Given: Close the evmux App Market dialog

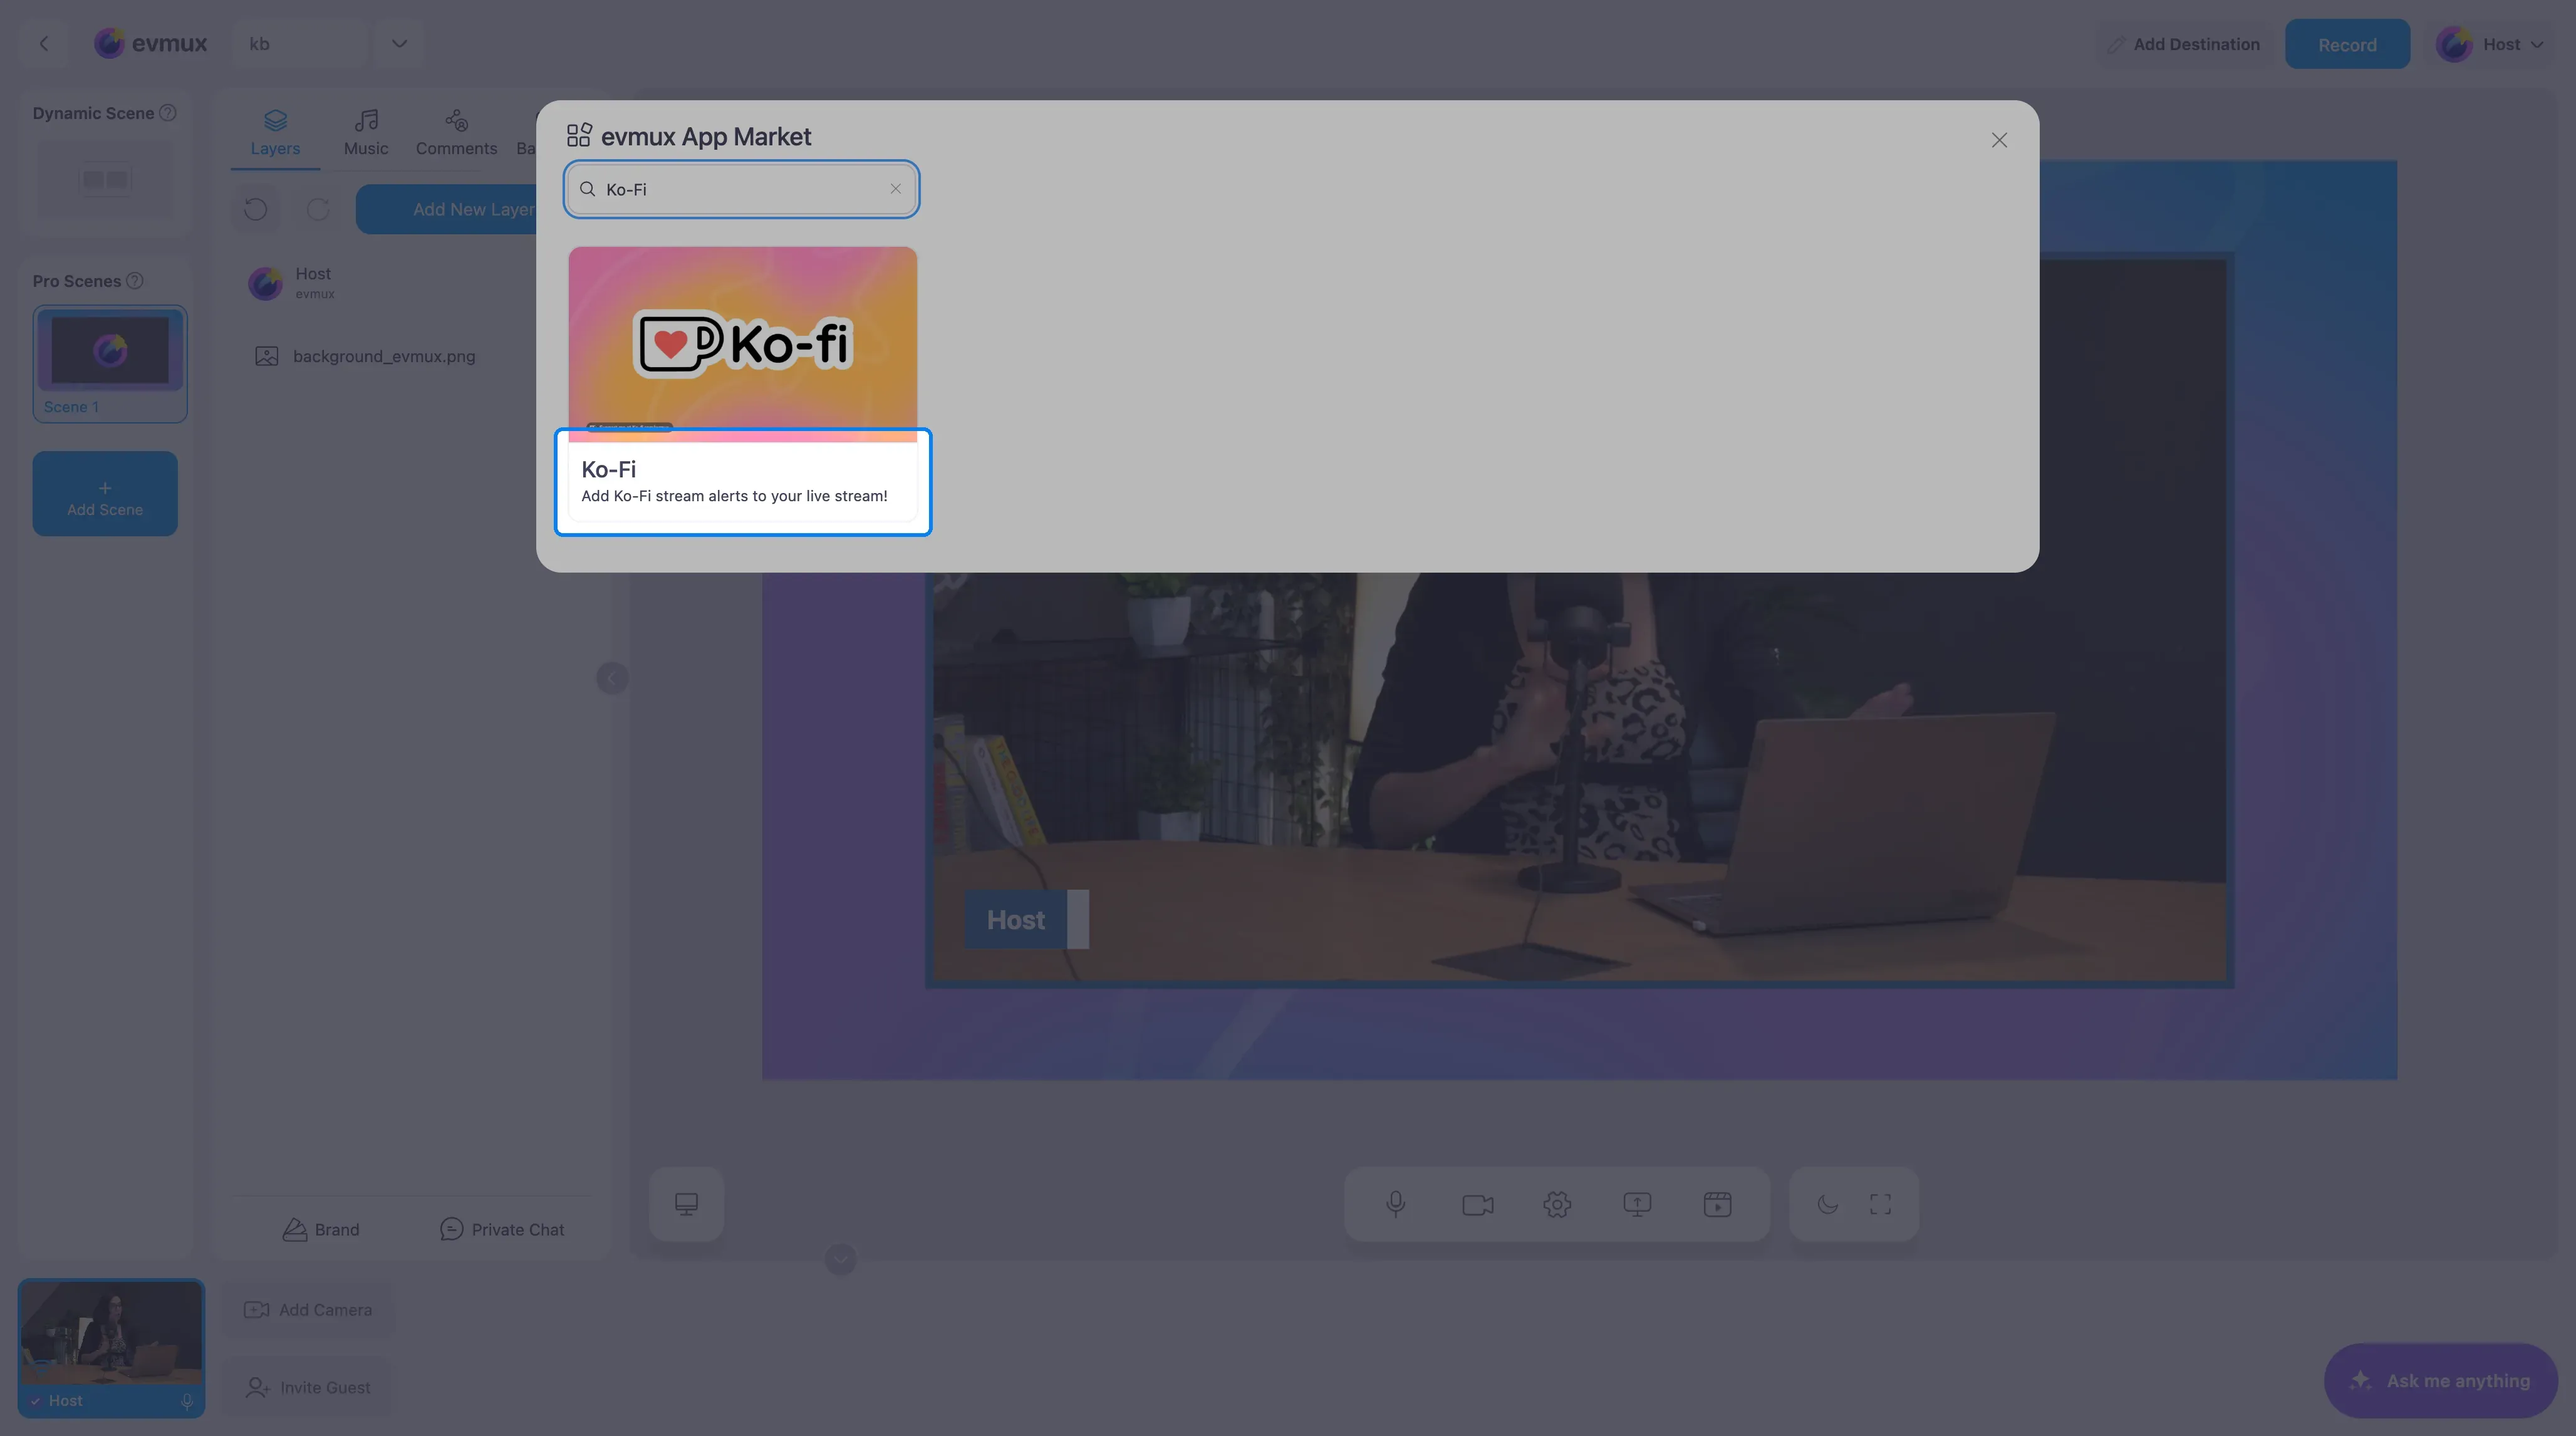Looking at the screenshot, I should pyautogui.click(x=1998, y=141).
